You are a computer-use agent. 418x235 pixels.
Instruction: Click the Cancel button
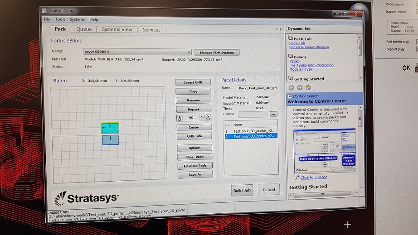coord(269,189)
